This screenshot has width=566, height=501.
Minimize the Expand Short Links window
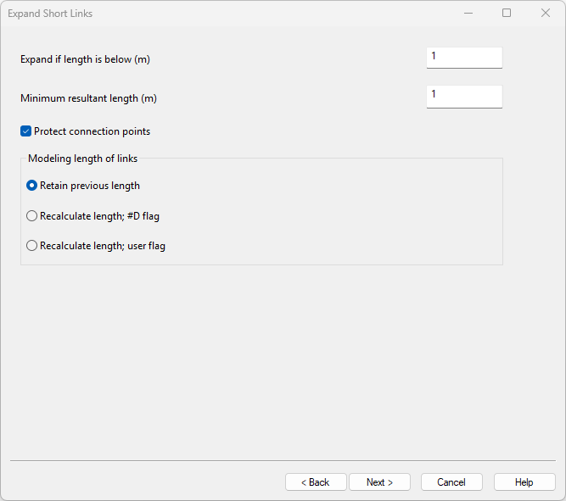[468, 13]
